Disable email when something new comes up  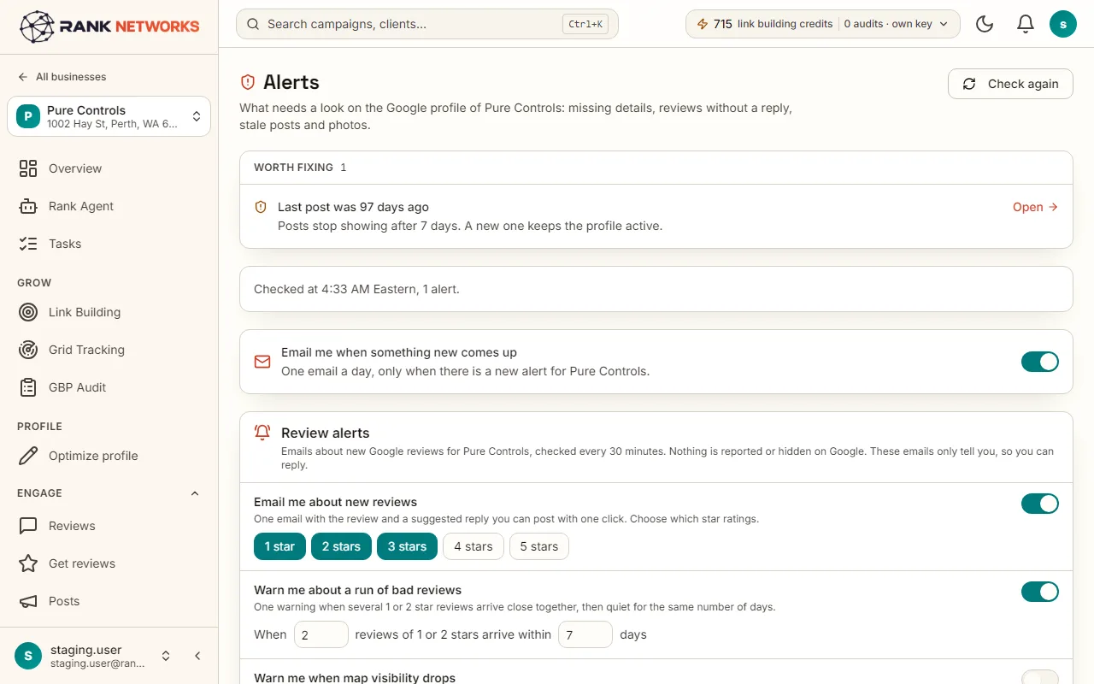pos(1040,362)
